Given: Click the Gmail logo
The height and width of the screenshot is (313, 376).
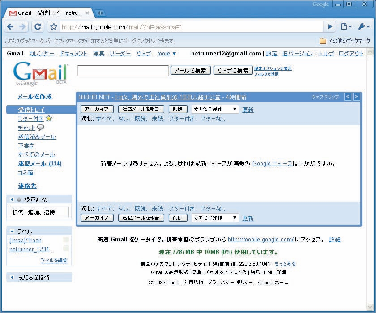Looking at the screenshot, I should [x=41, y=74].
